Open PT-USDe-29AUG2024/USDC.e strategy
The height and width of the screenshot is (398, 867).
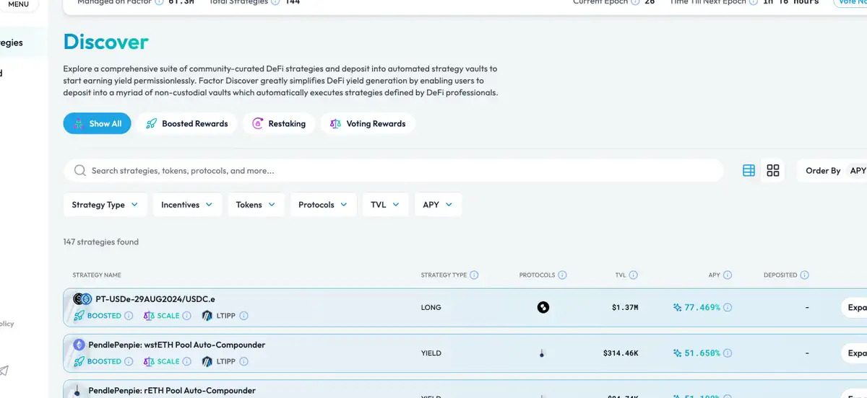click(x=155, y=298)
